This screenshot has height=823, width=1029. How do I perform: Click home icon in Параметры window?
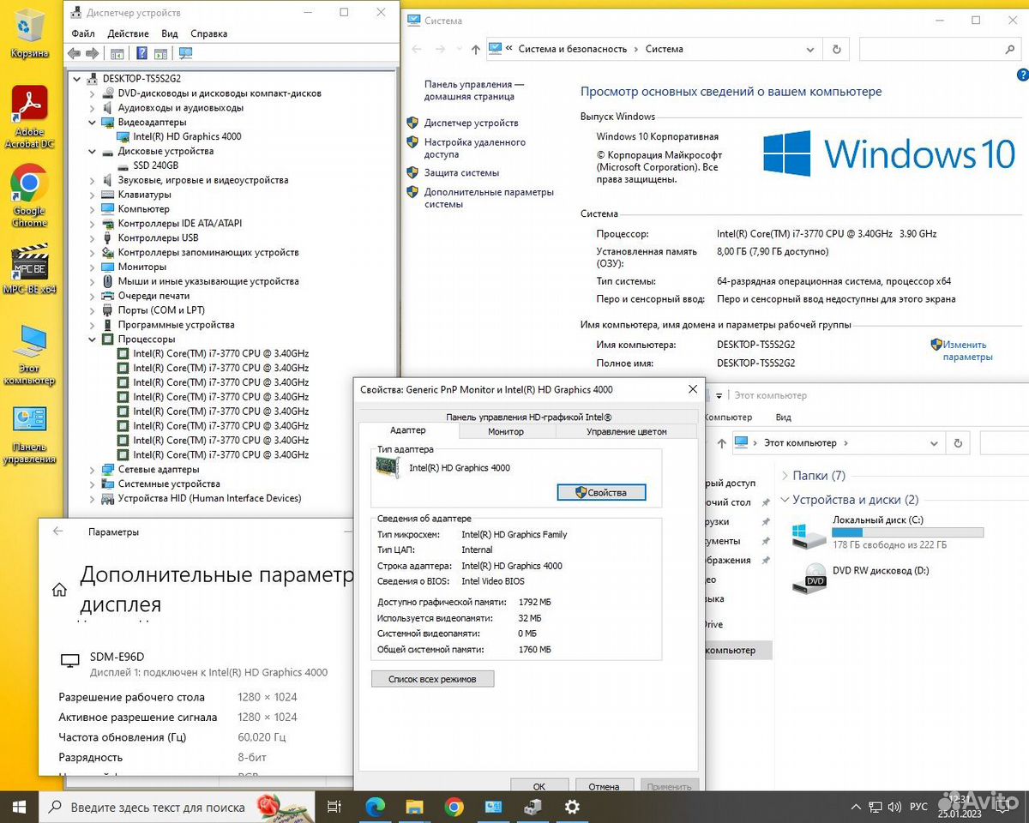[59, 590]
